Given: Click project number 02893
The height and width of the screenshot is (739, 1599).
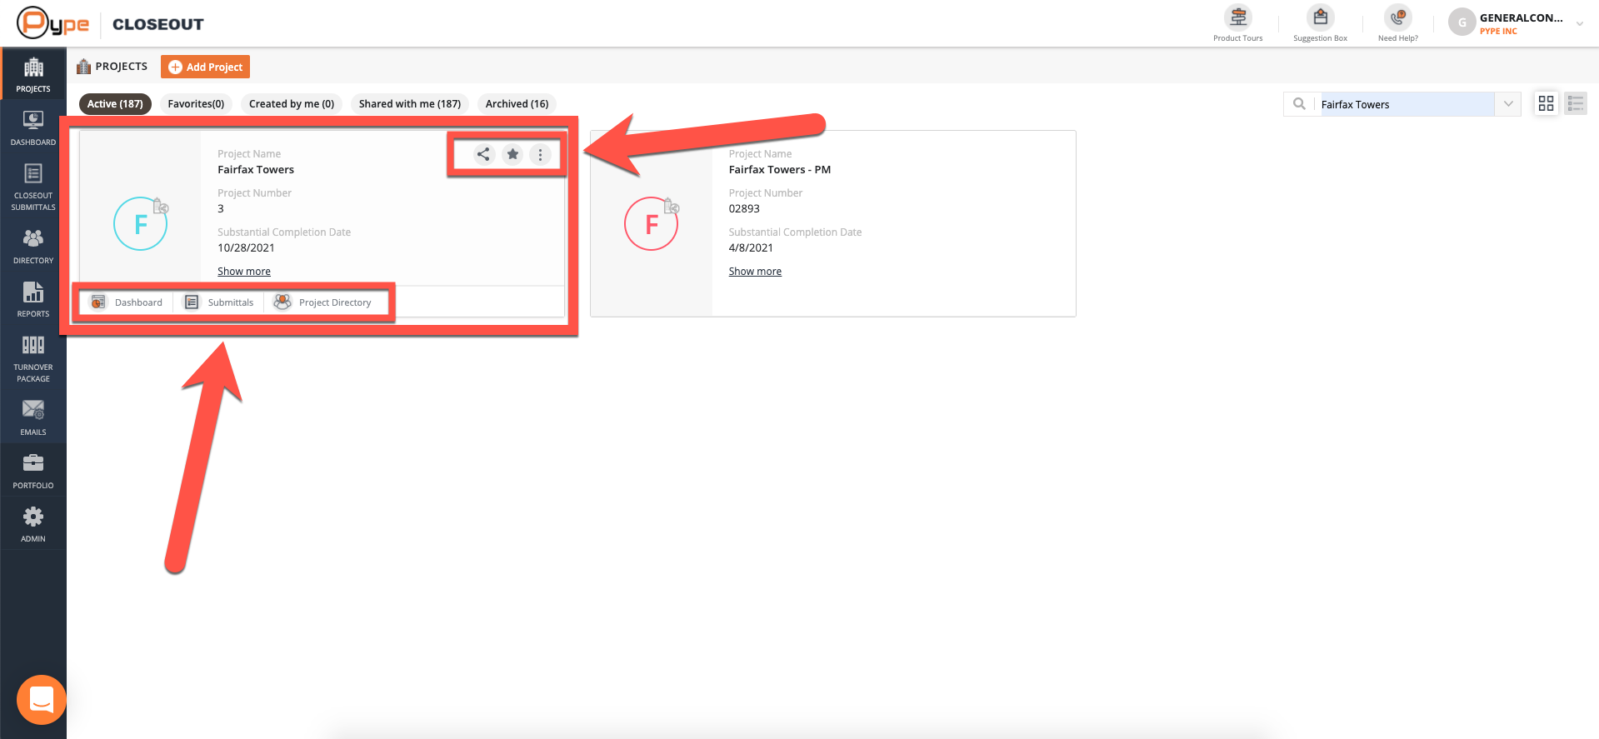Looking at the screenshot, I should 744,208.
